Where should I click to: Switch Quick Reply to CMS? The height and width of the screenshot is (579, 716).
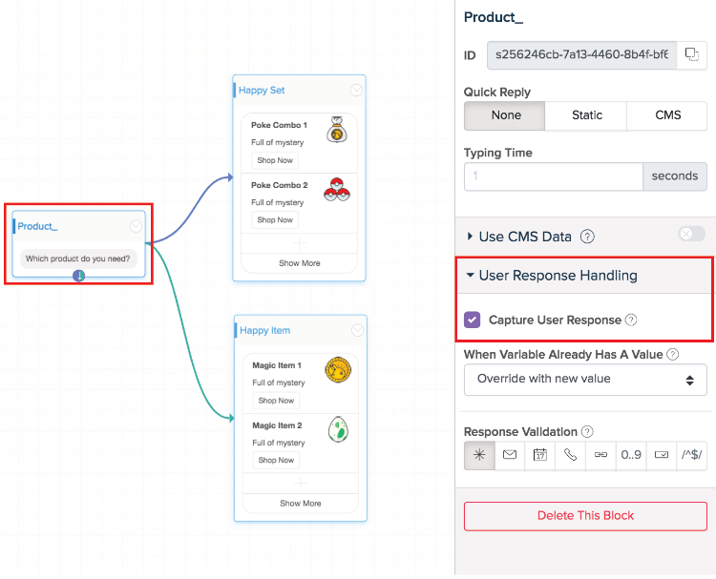[667, 115]
